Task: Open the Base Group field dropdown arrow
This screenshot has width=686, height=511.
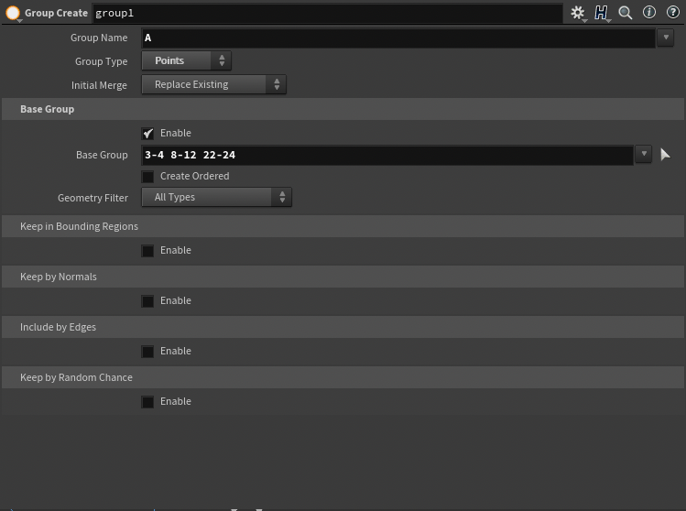Action: [x=644, y=154]
